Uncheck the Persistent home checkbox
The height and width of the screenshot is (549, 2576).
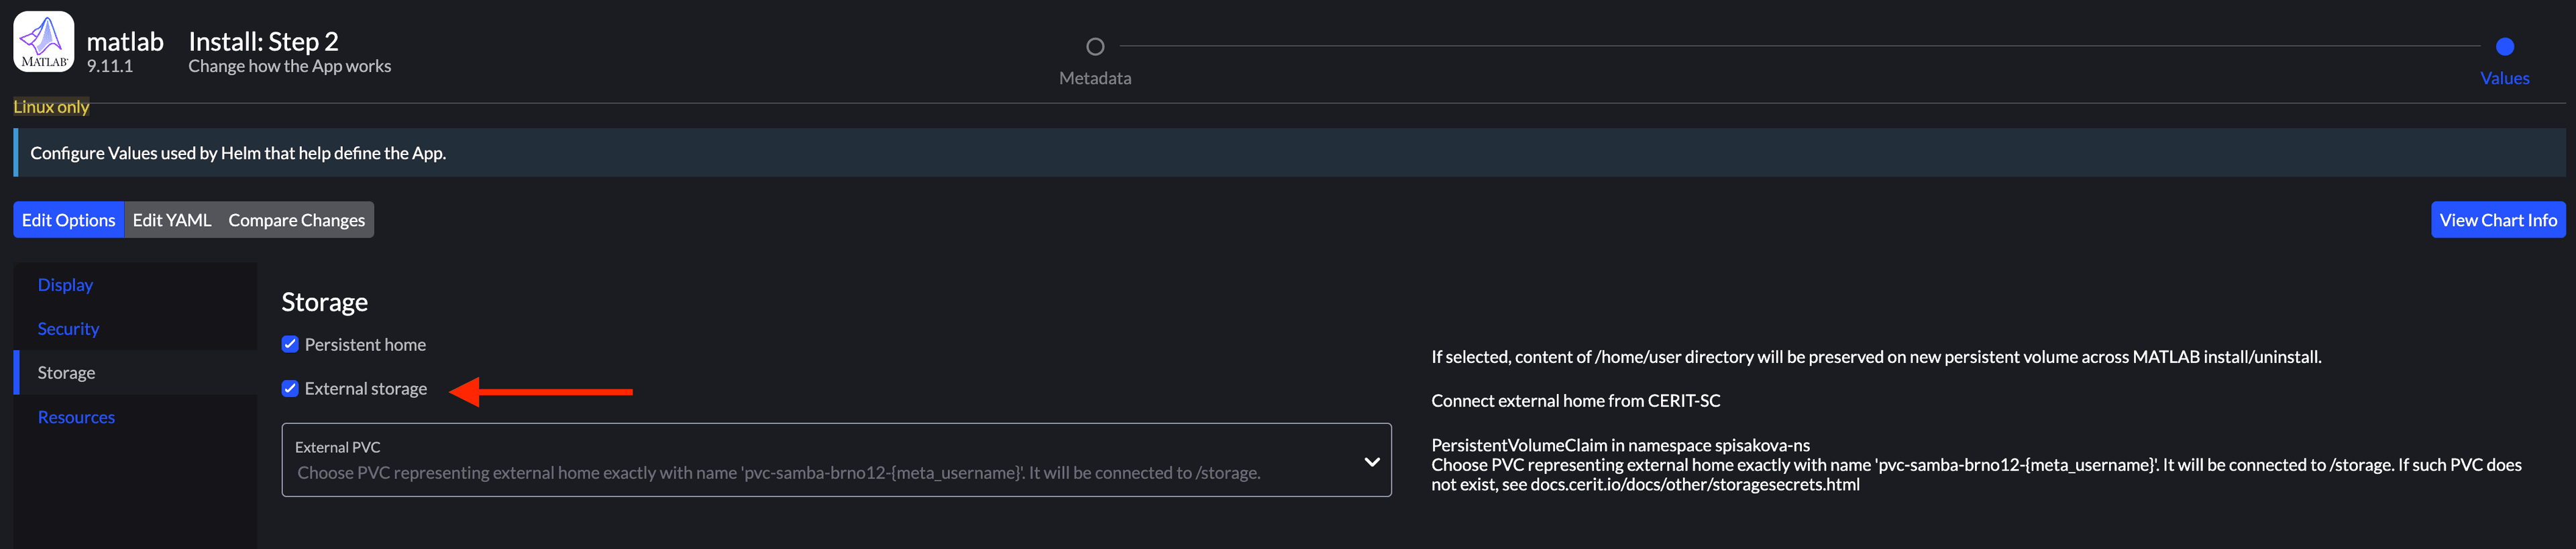pos(290,345)
